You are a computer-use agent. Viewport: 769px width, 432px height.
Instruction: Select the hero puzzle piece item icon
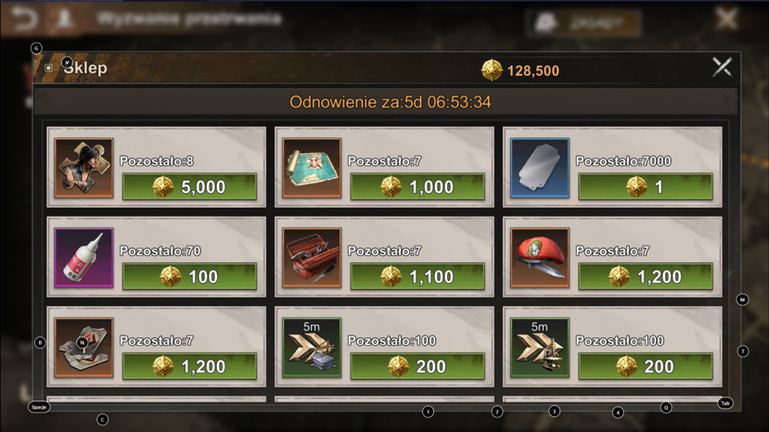pyautogui.click(x=83, y=168)
